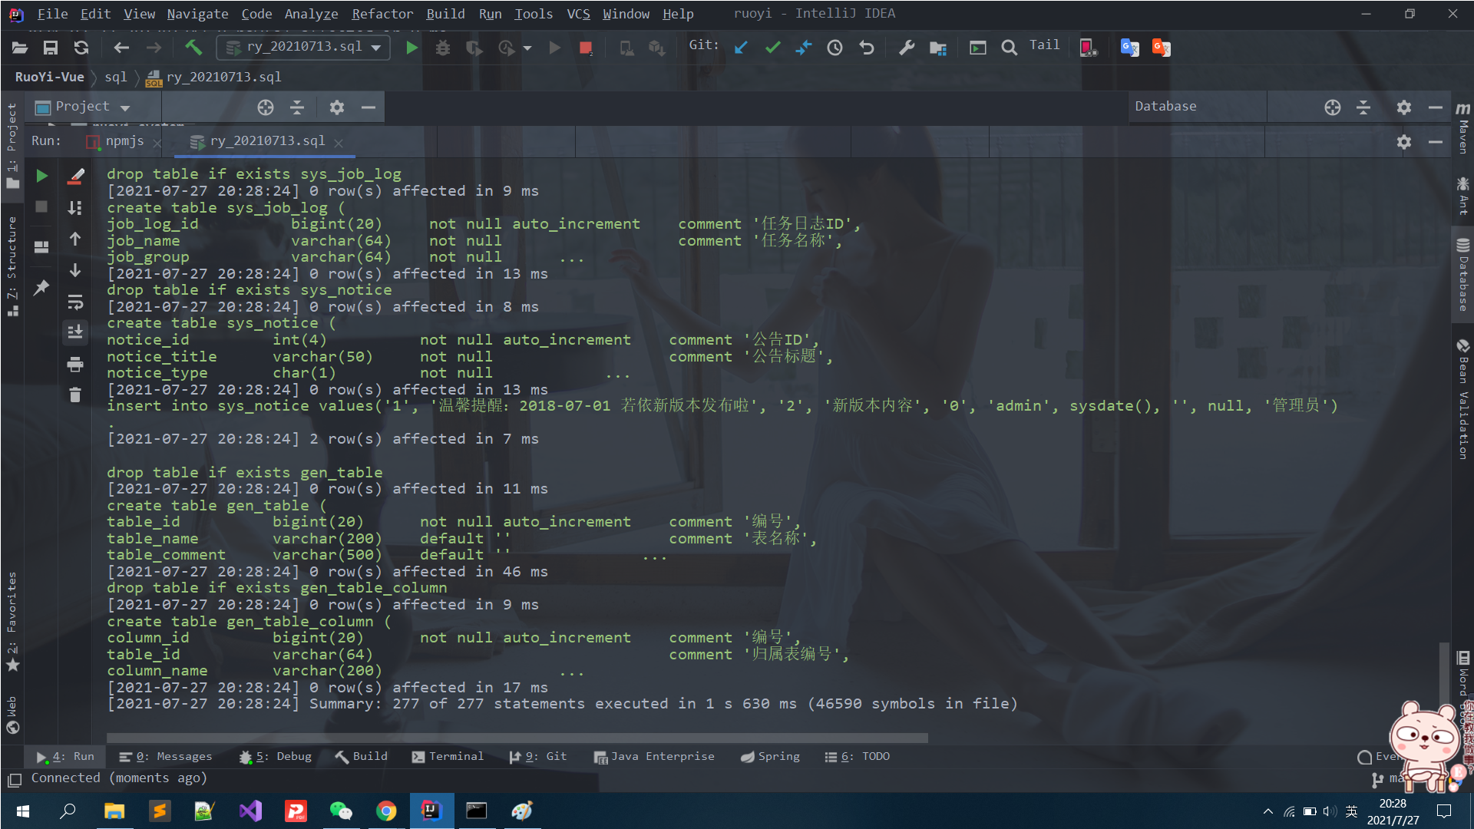The image size is (1474, 829).
Task: Click the Open folder toolbar icon
Action: pos(20,48)
